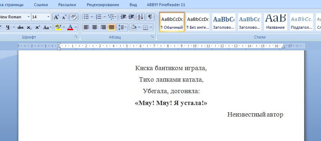Apply shading with the paint bucket
Viewport: 321px width, 141px height.
[x=134, y=27]
